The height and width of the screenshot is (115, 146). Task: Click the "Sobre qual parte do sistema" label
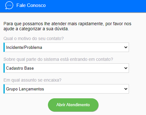click(x=58, y=59)
